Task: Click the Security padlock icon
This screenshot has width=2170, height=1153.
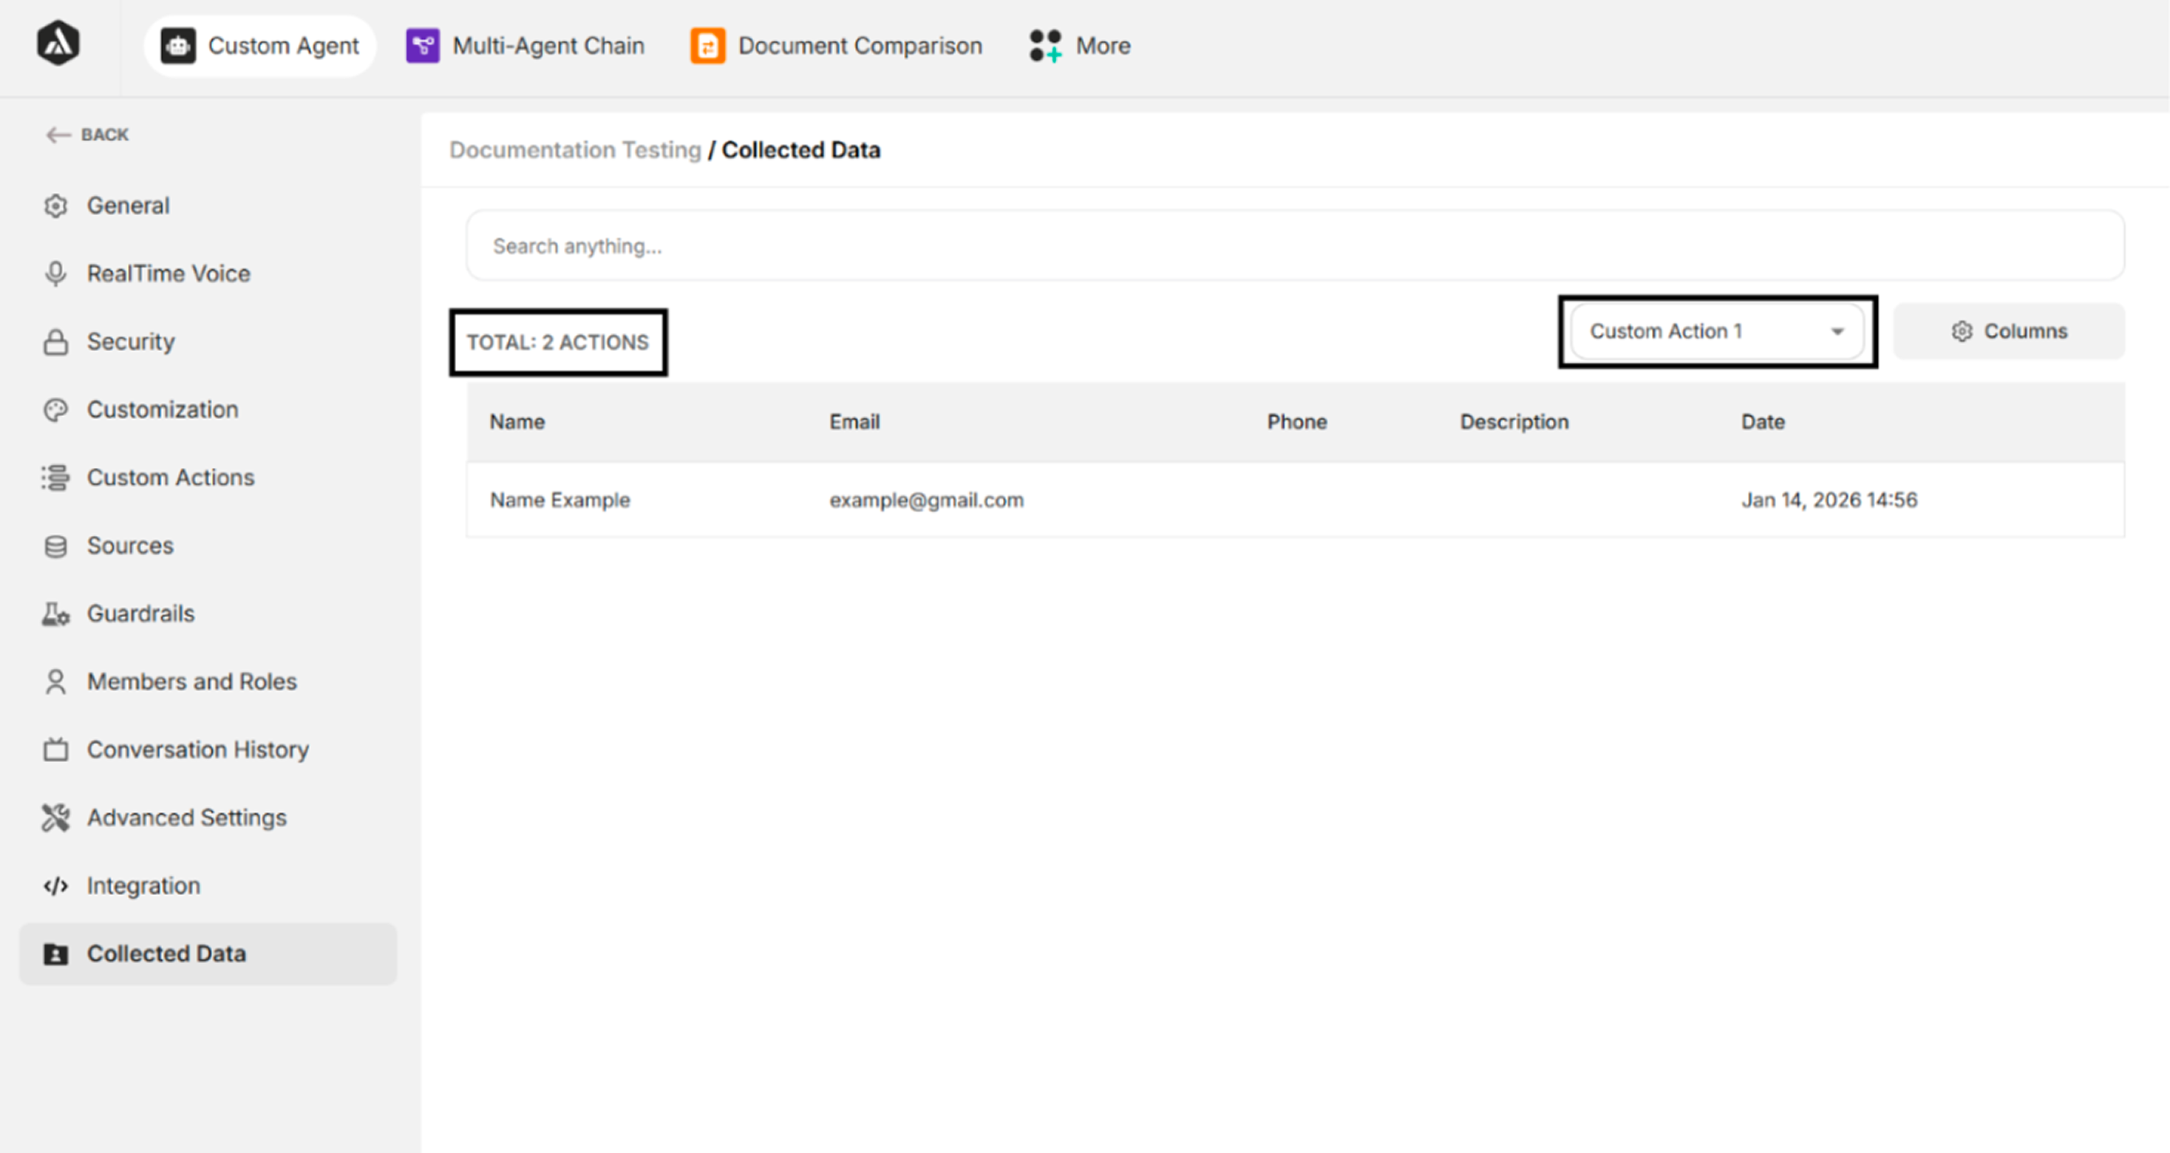Action: pyautogui.click(x=55, y=342)
